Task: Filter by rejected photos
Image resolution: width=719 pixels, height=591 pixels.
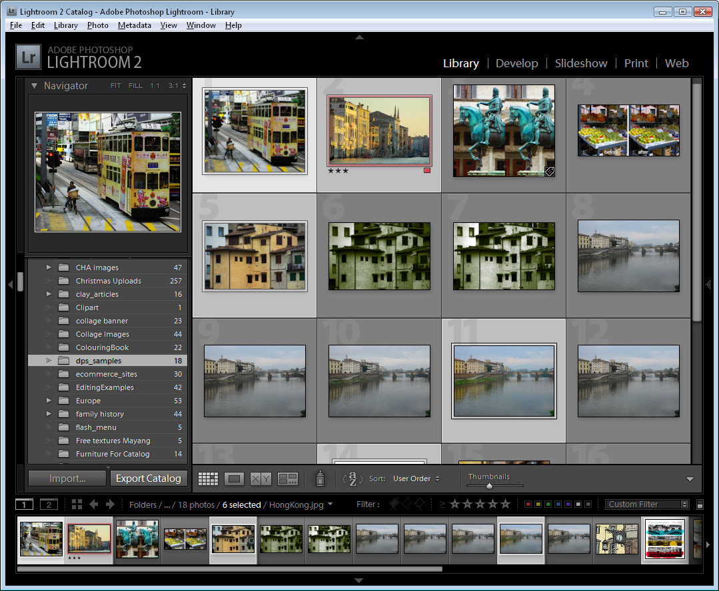Action: pyautogui.click(x=420, y=504)
